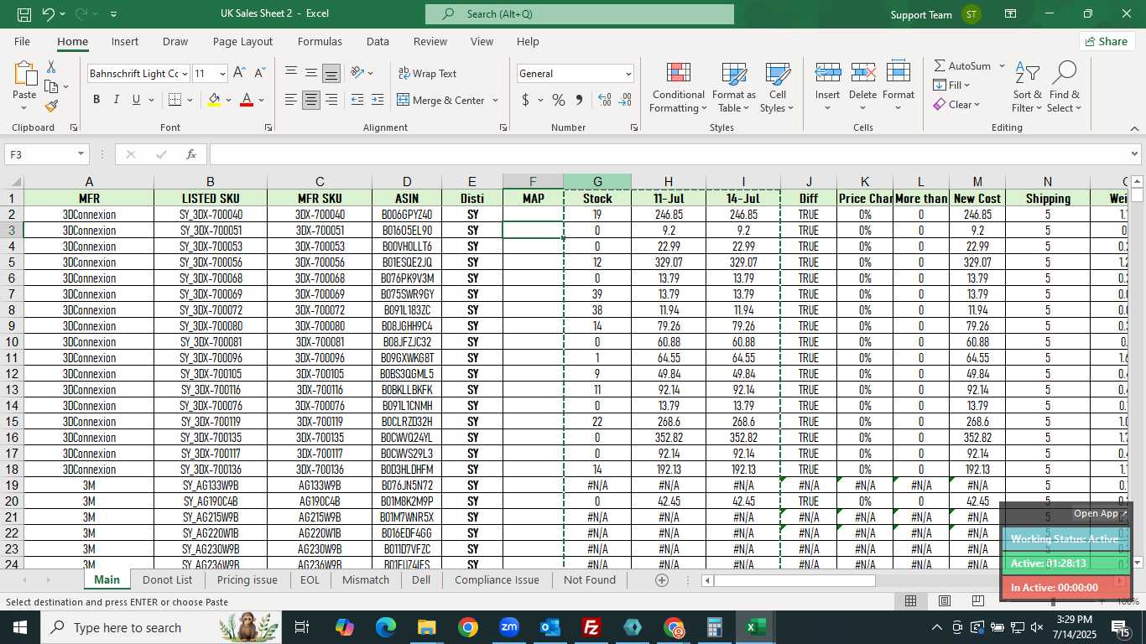The width and height of the screenshot is (1146, 644).
Task: Open Format as Table gallery
Action: 733,87
